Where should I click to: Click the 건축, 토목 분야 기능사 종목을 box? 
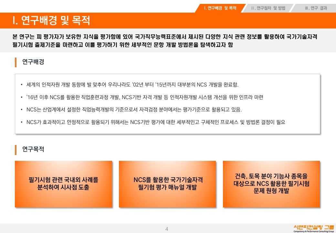271,184
